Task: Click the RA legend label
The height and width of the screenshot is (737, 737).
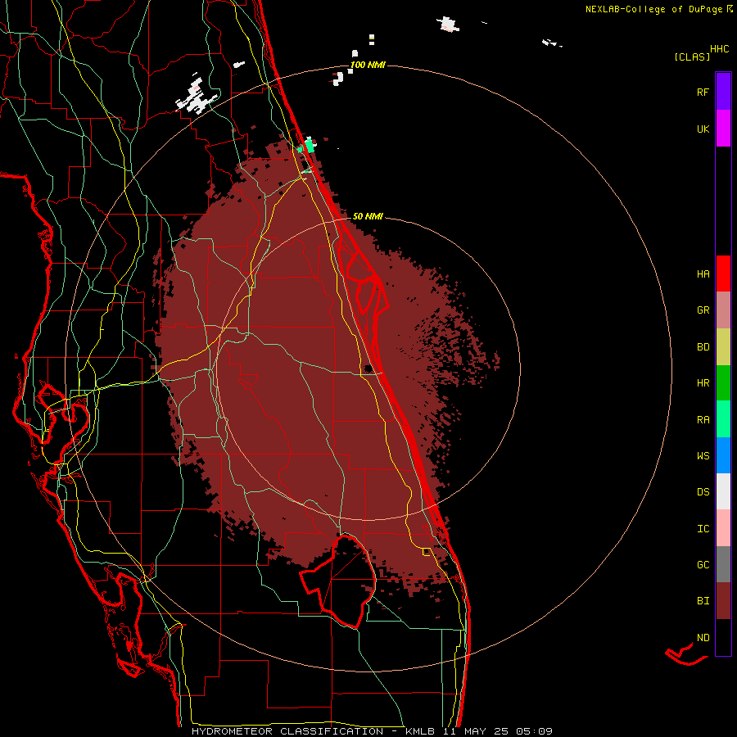Action: tap(703, 420)
